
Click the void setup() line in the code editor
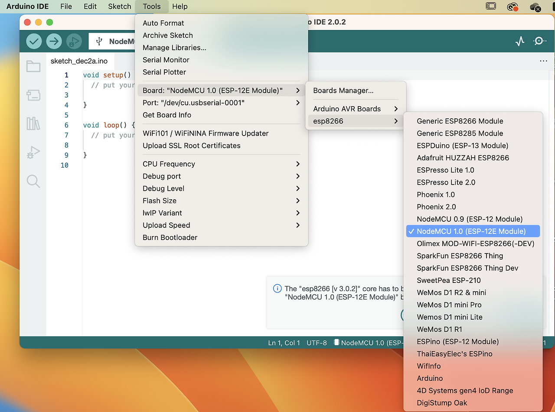pos(107,75)
